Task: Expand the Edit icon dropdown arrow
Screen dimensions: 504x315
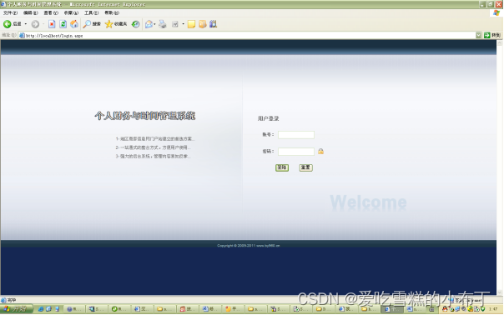Action: click(184, 24)
